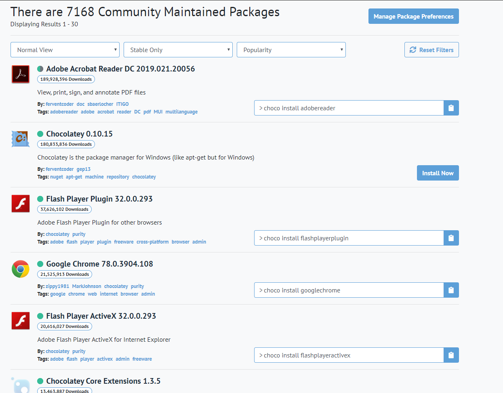
Task: Open the Google Chrome 78.0.3904.108 package title
Action: click(x=99, y=264)
